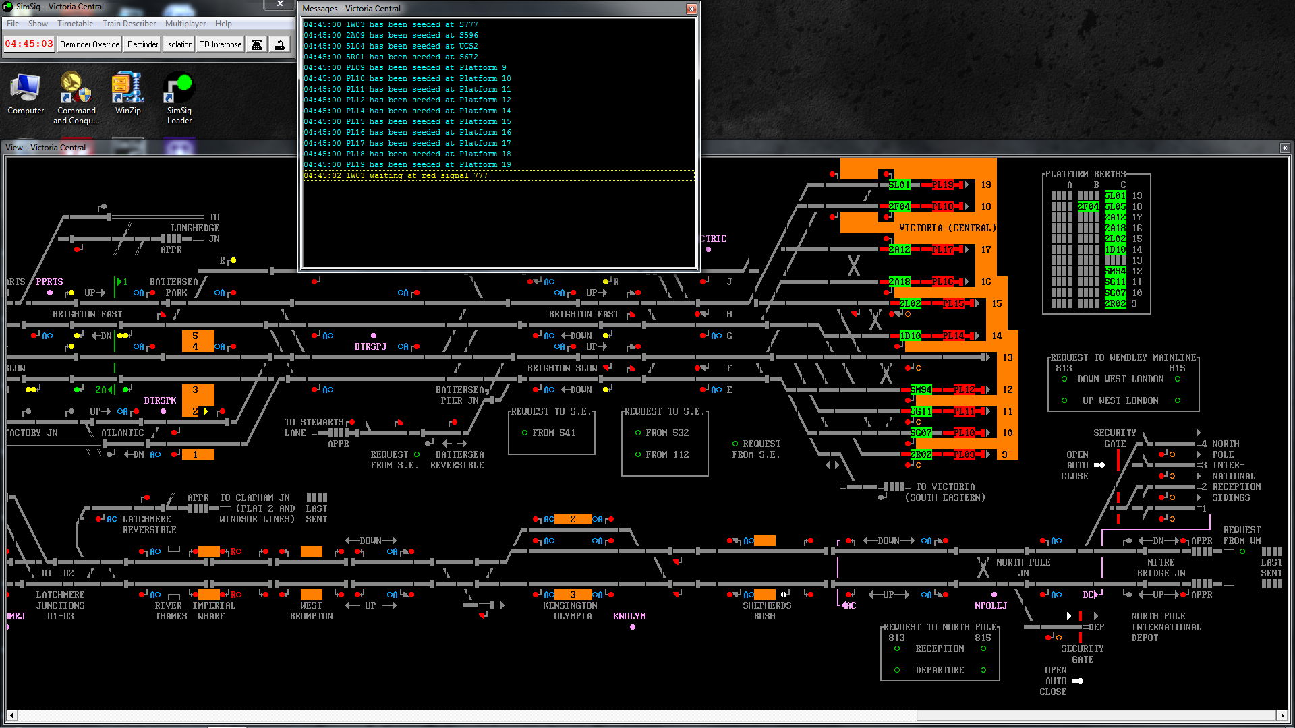Click the PL12 platform berth
1295x728 pixels.
[x=965, y=390]
